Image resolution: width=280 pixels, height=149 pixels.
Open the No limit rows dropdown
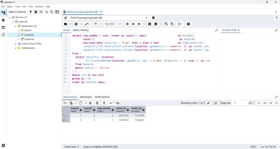[x=113, y=24]
